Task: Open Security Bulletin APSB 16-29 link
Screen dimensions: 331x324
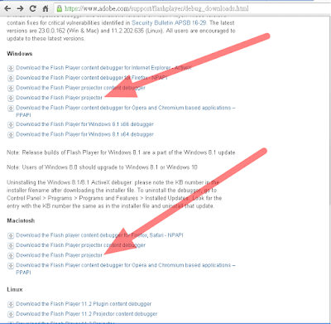Action: [x=169, y=23]
